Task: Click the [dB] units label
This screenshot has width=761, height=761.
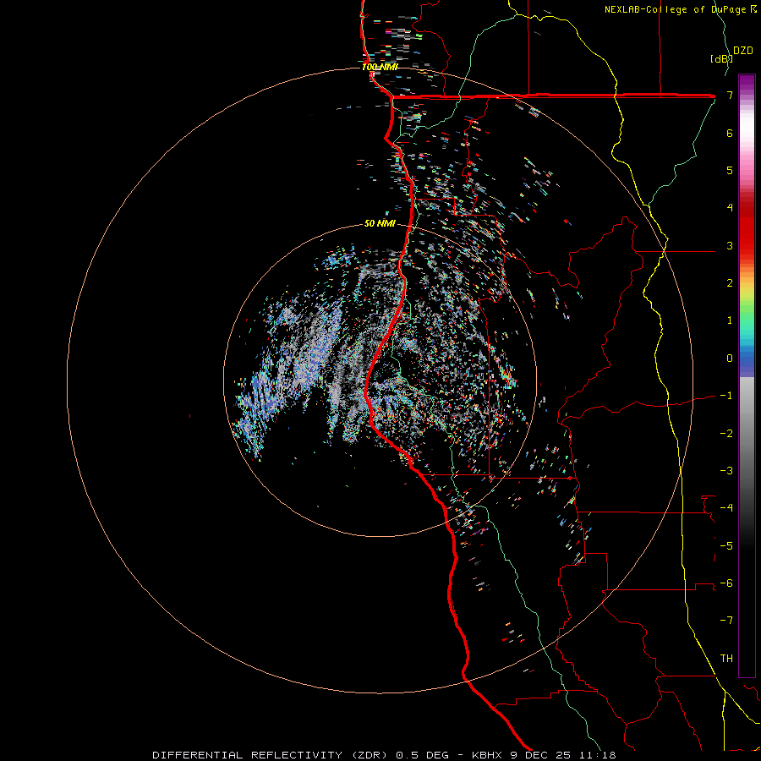Action: [x=722, y=58]
